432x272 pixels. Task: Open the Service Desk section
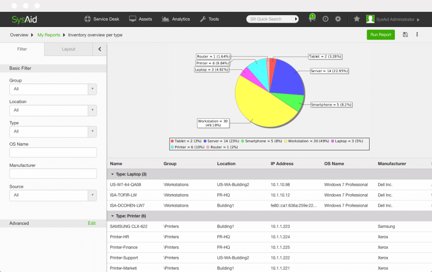102,19
